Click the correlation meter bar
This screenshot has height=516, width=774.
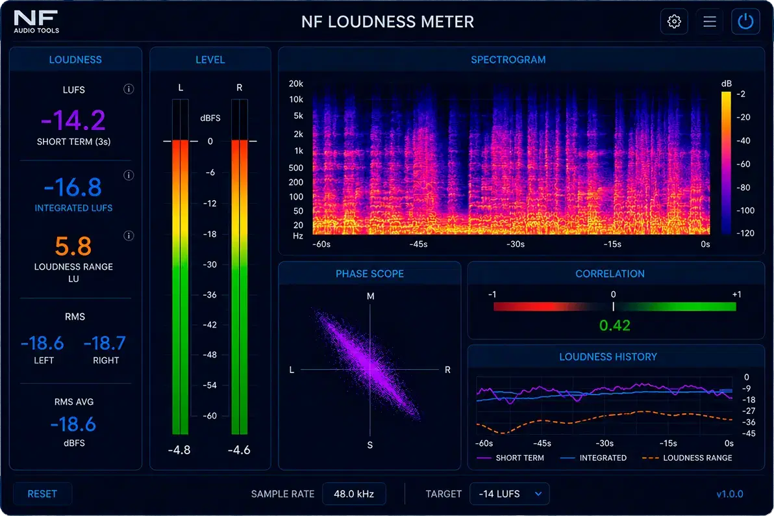(x=614, y=307)
